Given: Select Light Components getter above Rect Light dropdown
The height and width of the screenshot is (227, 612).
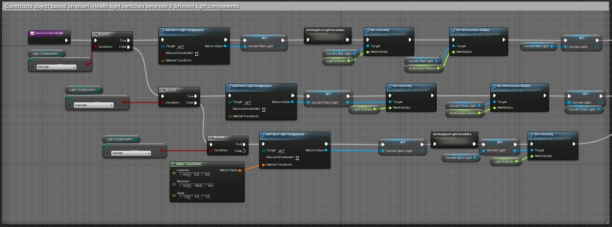Looking at the screenshot, I should click(x=47, y=53).
